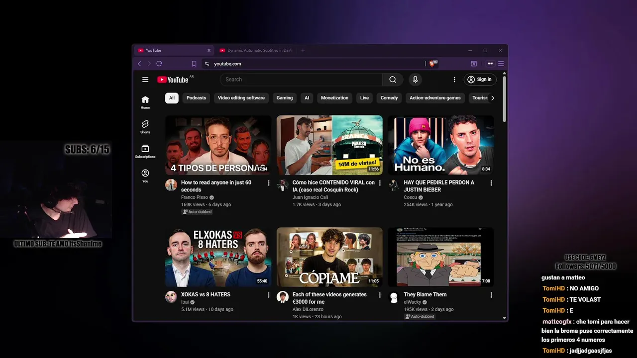Viewport: 637px width, 358px height.
Task: Open the You section in sidebar
Action: (x=145, y=176)
